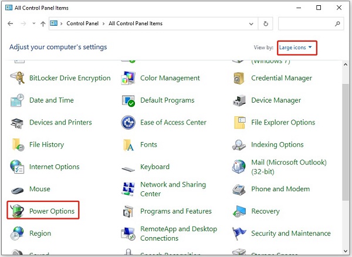Open the Power Options icon

click(17, 211)
